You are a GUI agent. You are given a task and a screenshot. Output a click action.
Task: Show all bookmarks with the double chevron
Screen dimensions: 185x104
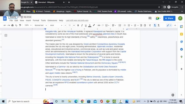click(182, 12)
